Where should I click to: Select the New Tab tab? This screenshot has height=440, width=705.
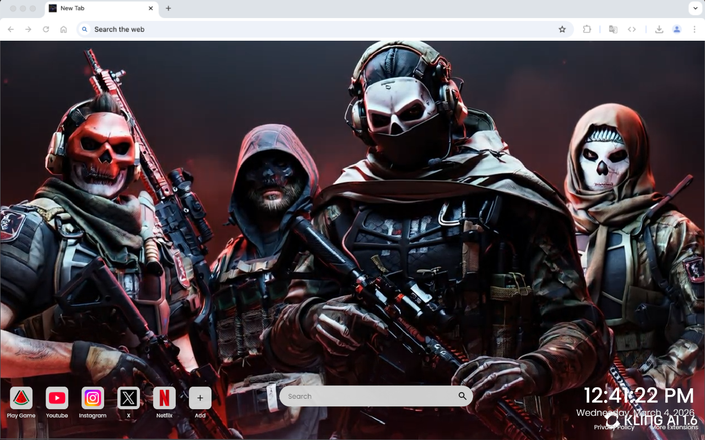click(101, 8)
